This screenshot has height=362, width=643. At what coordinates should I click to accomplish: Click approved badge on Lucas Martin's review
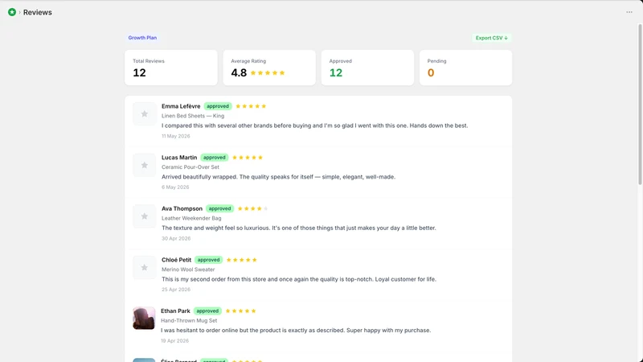tap(215, 158)
